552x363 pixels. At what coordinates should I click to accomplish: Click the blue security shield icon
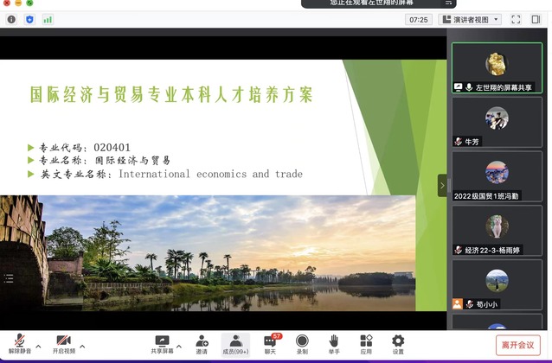[29, 19]
